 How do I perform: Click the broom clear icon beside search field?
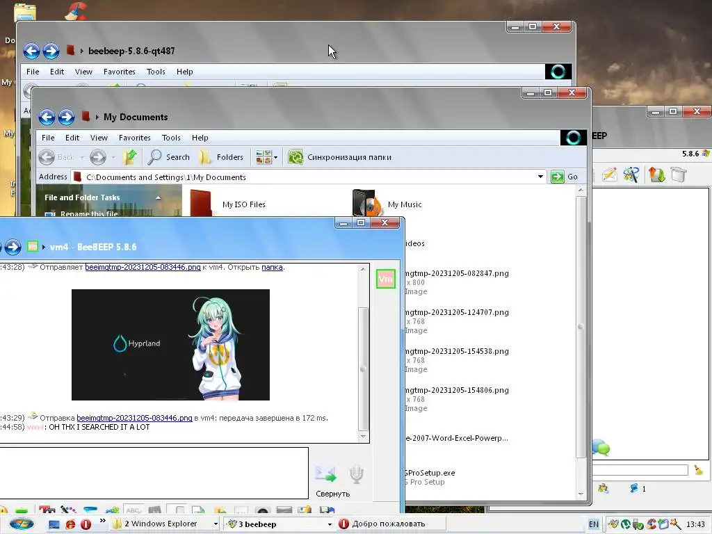[x=698, y=470]
